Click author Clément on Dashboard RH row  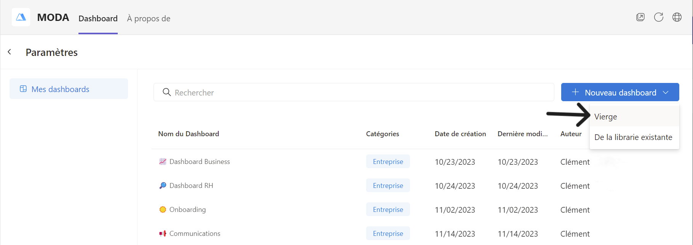[575, 186]
